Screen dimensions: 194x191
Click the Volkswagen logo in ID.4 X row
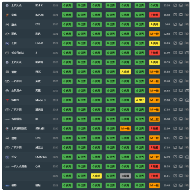[7, 6]
